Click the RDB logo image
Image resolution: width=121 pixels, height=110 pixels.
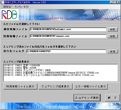[10, 15]
